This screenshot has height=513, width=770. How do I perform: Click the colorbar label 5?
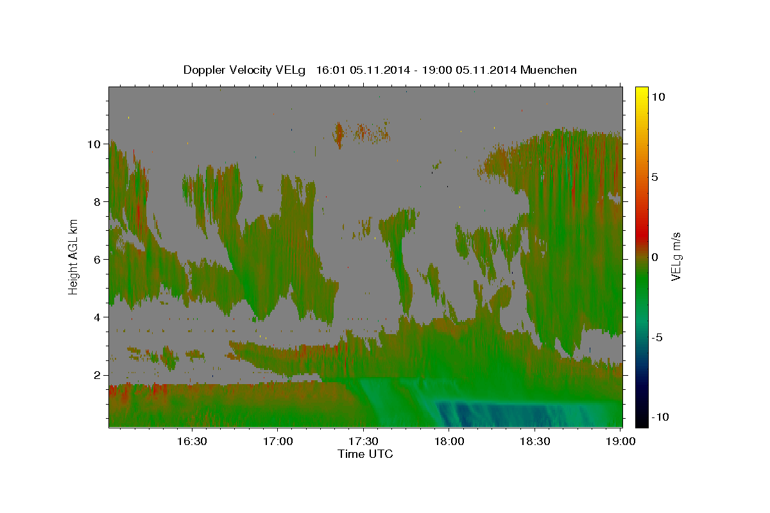[x=655, y=177]
